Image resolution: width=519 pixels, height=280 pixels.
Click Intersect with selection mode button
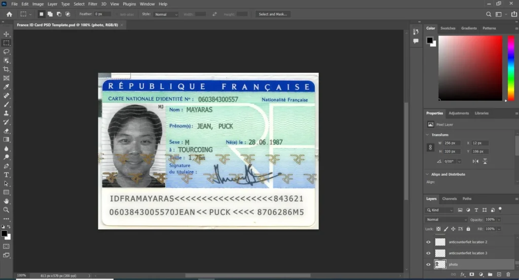pyautogui.click(x=68, y=14)
